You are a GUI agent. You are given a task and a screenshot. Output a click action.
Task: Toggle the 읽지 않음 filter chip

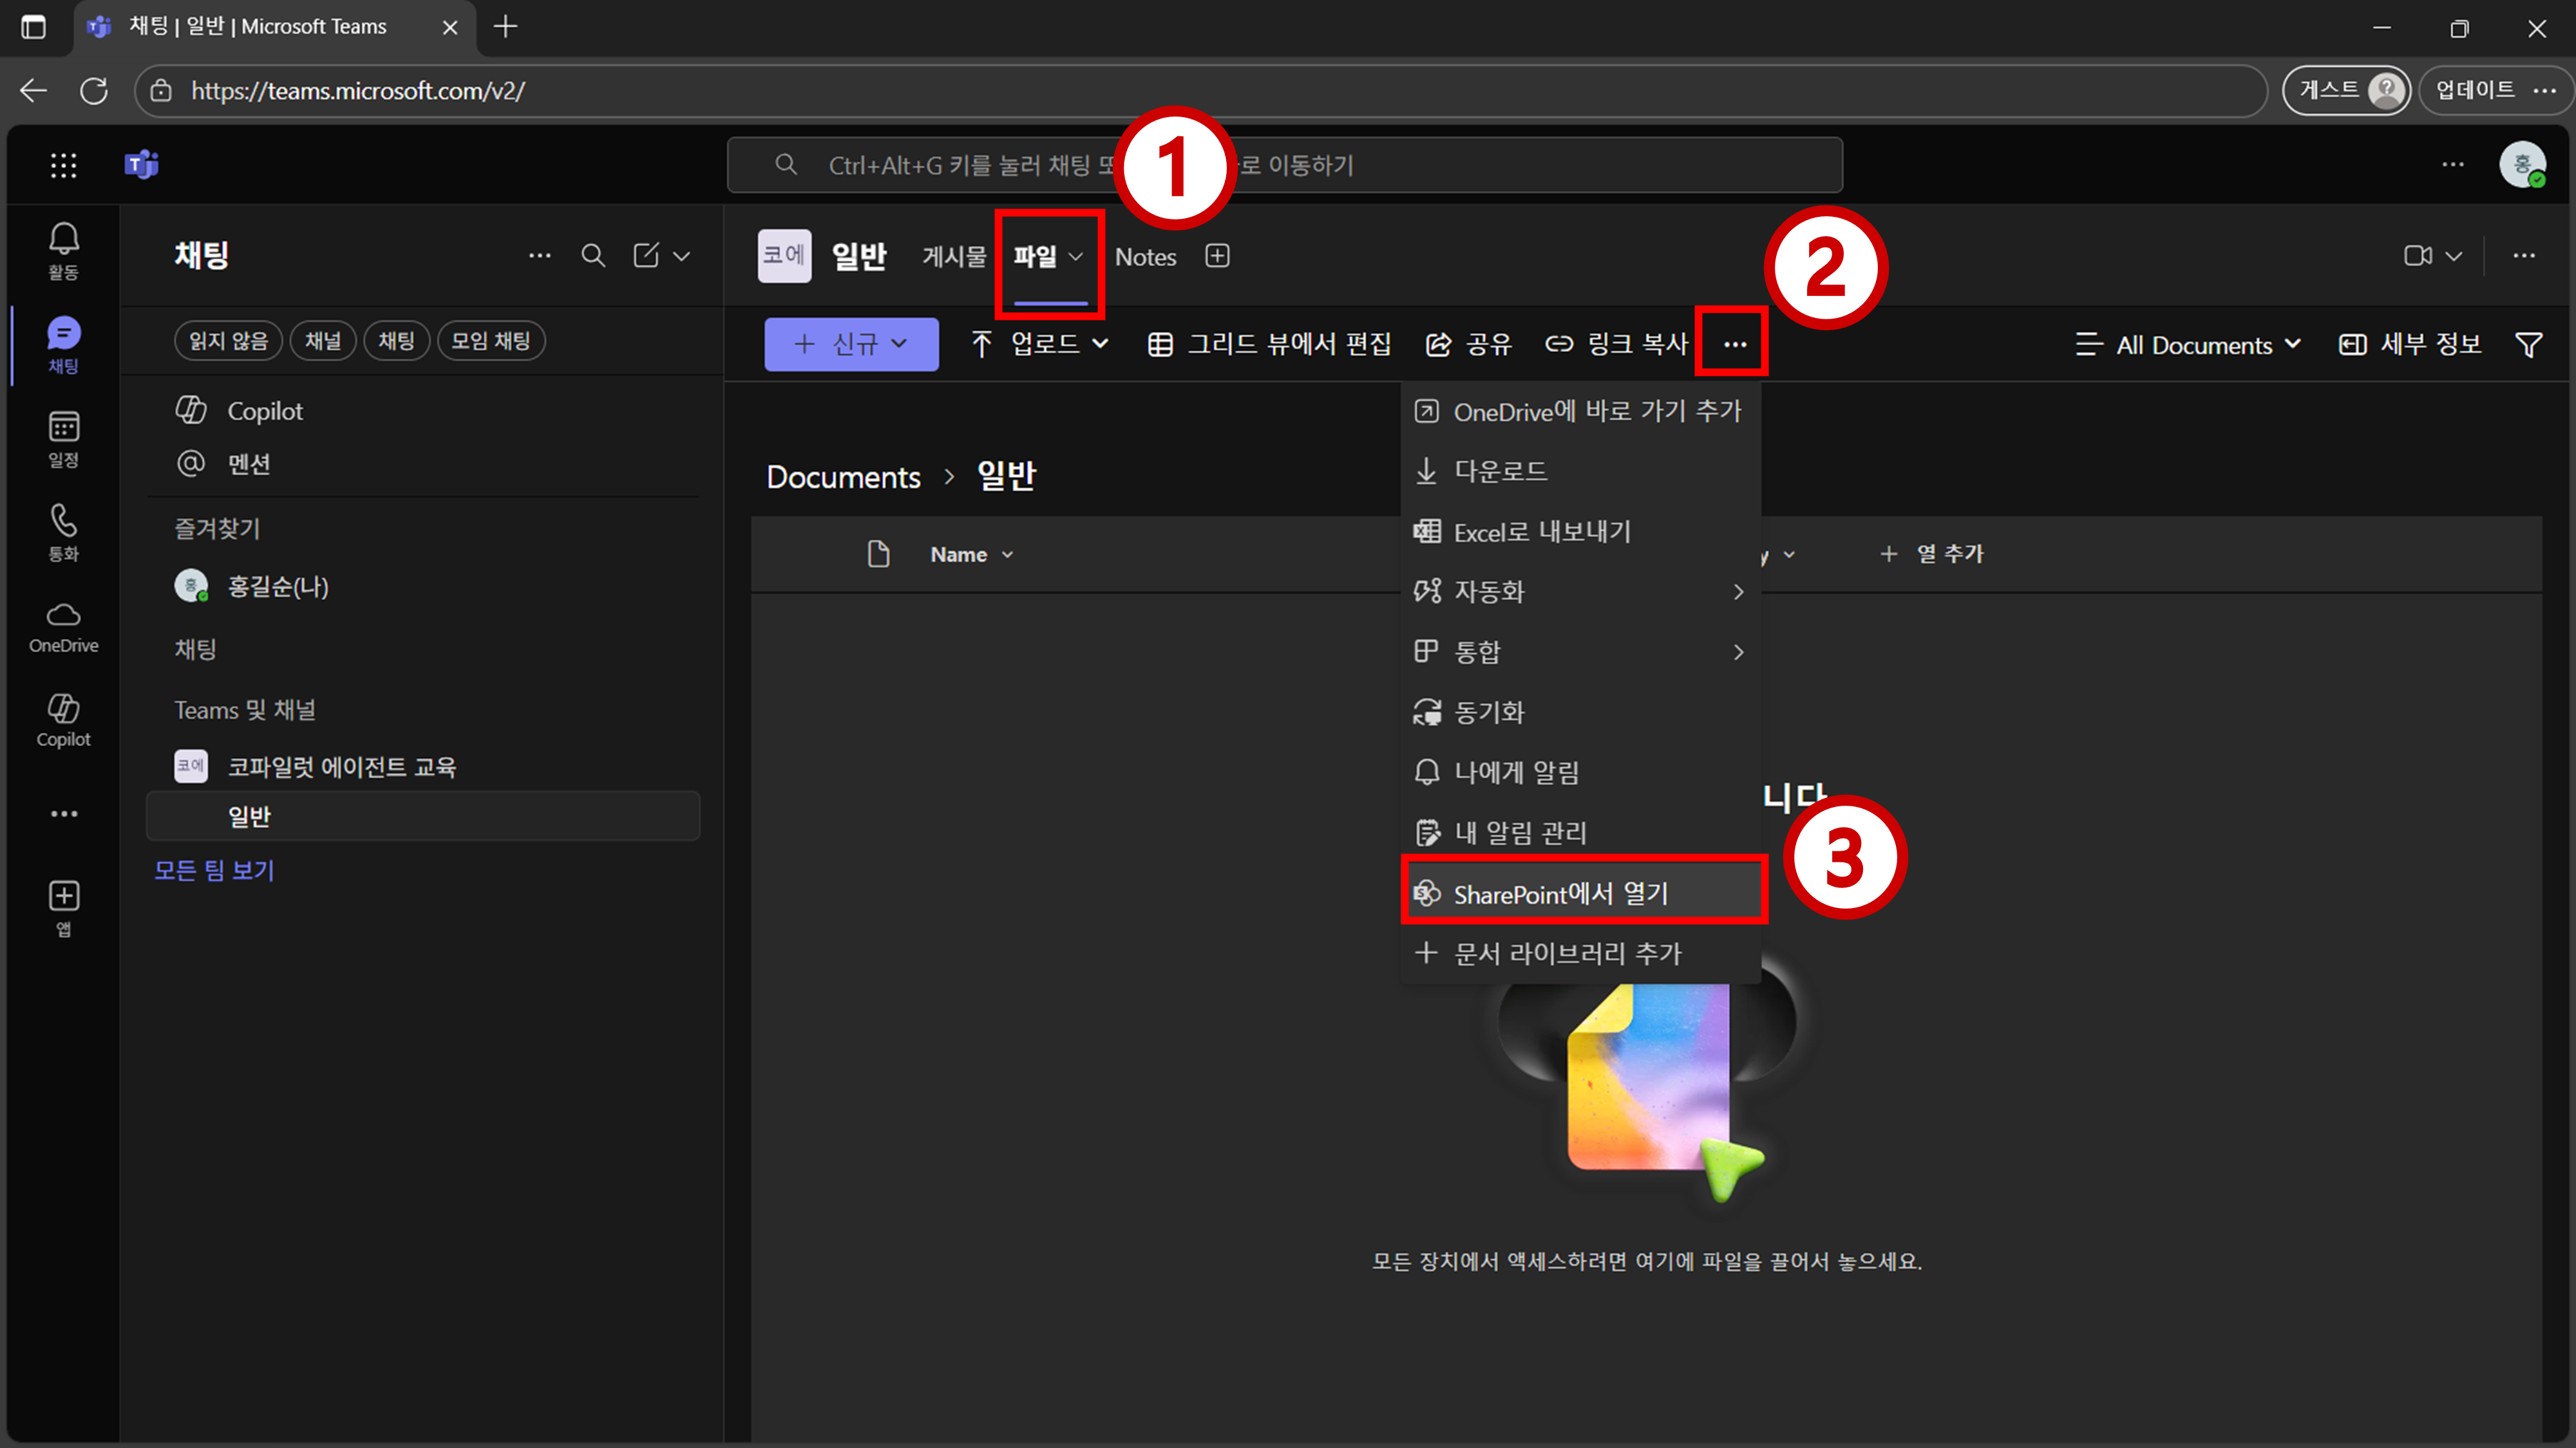tap(229, 341)
